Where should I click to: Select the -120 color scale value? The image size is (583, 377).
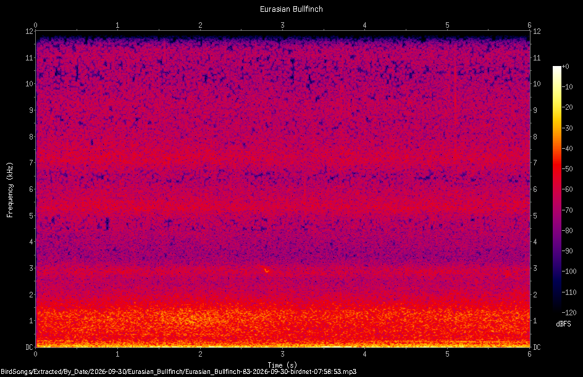[569, 313]
